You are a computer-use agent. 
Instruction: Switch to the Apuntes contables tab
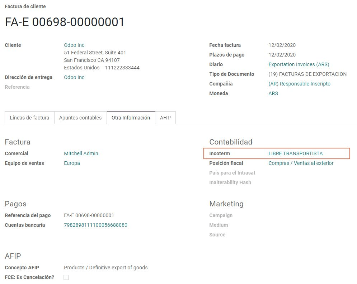(80, 118)
